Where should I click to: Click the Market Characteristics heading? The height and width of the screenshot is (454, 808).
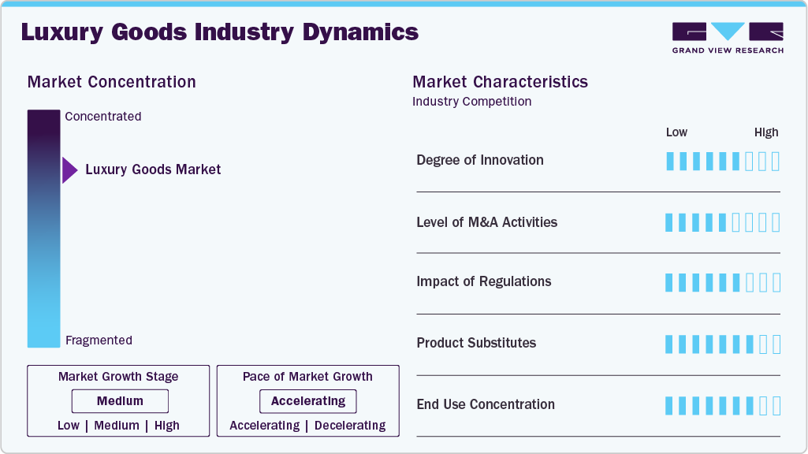point(500,82)
